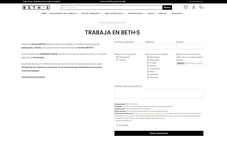Open the Zona Aptos Curly menu
This screenshot has width=227, height=151.
[x=115, y=14]
